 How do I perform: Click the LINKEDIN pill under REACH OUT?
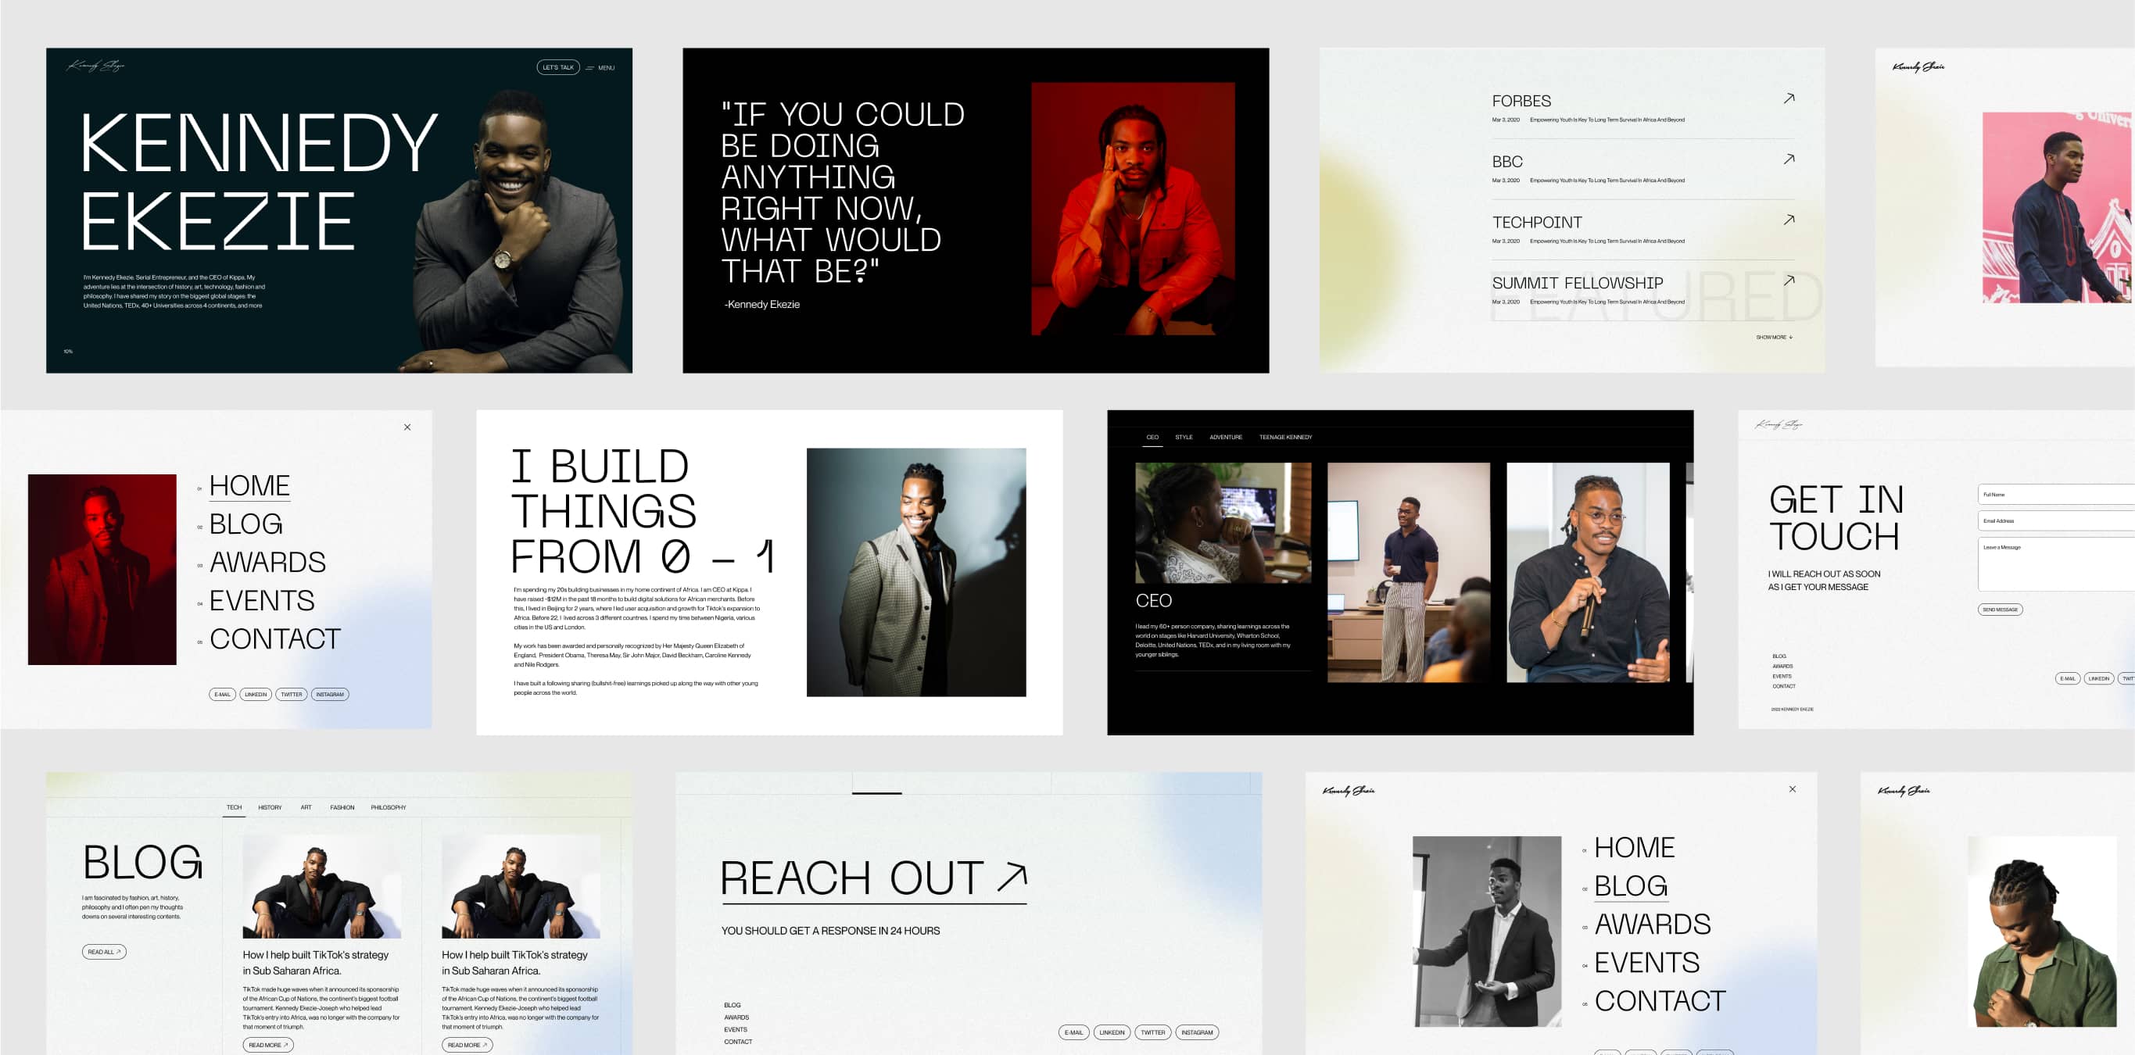coord(1112,1032)
